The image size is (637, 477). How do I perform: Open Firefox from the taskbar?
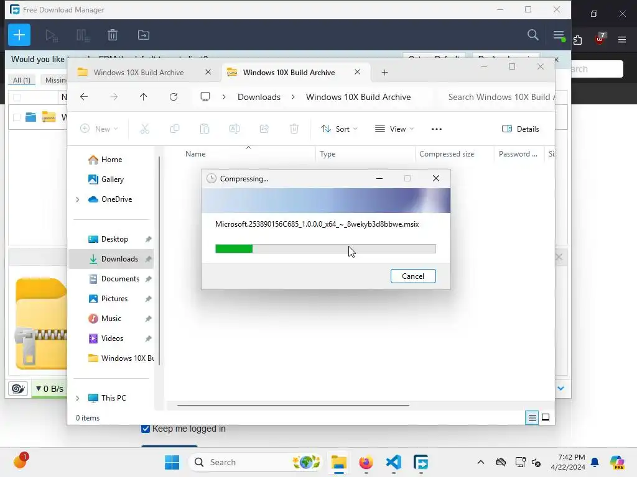(x=366, y=462)
